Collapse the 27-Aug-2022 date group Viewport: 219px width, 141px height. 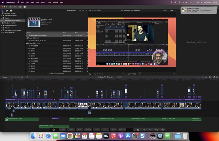[26, 38]
